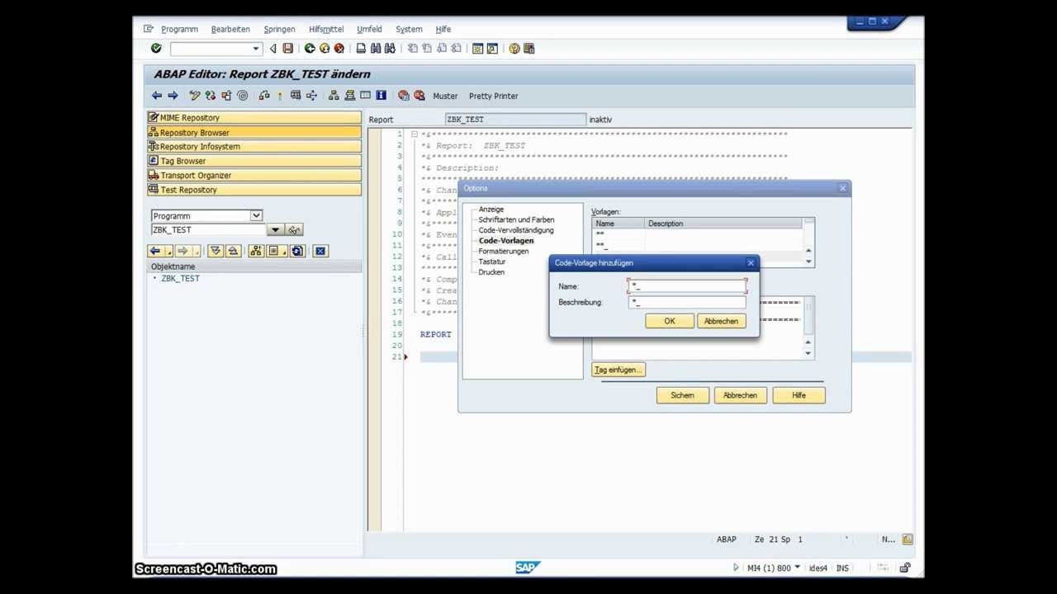The height and width of the screenshot is (594, 1057).
Task: Click the Find Next binoculars icon
Action: click(390, 49)
